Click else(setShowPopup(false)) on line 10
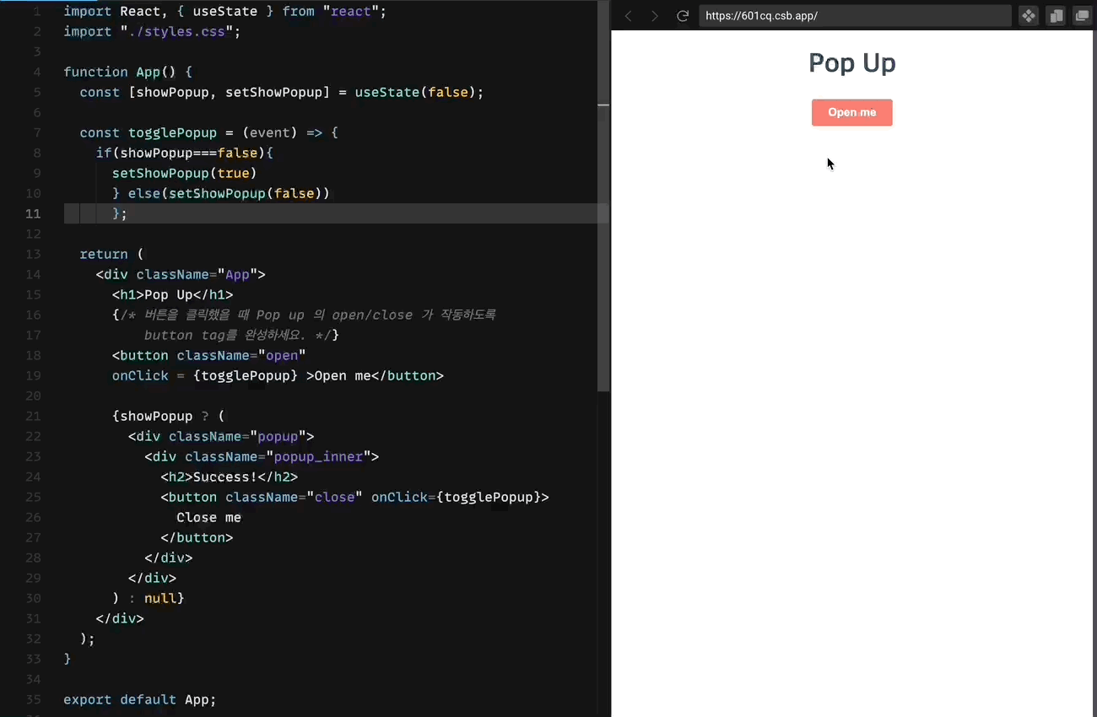This screenshot has height=717, width=1097. (x=229, y=193)
